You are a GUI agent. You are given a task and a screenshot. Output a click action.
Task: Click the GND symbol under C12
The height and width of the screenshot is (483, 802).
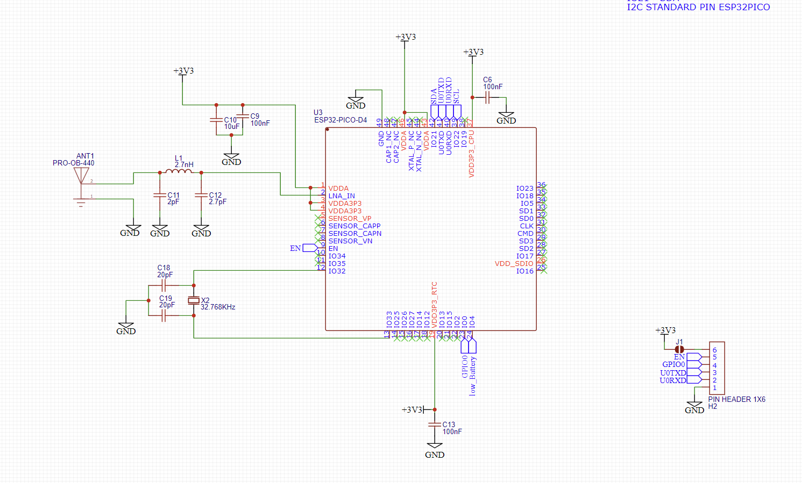tap(201, 230)
